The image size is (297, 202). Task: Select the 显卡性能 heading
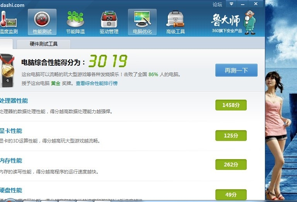tap(11, 131)
